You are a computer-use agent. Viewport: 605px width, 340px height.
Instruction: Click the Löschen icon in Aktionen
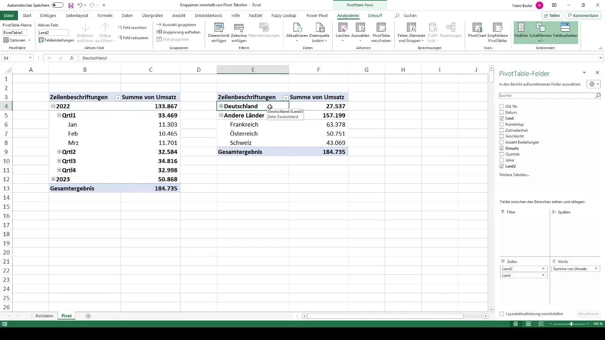pos(343,27)
